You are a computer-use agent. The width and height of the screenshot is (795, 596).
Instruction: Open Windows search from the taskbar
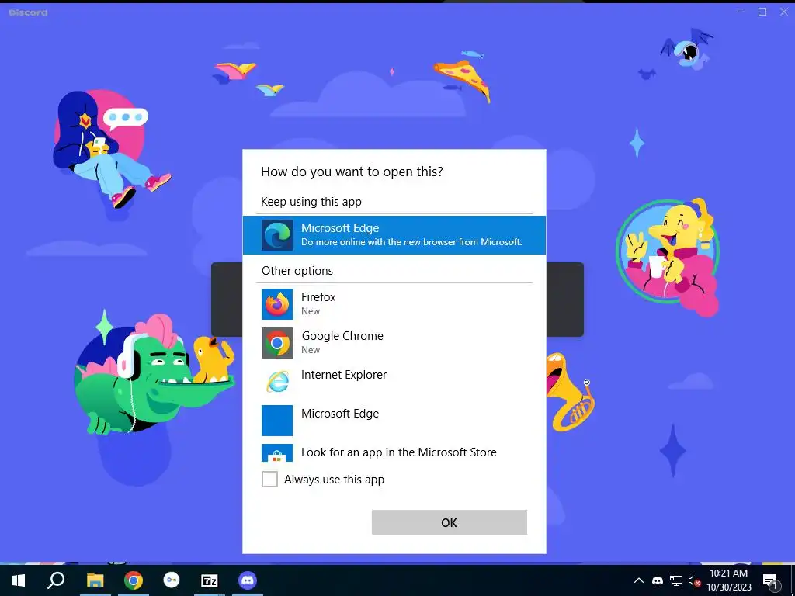click(x=56, y=580)
